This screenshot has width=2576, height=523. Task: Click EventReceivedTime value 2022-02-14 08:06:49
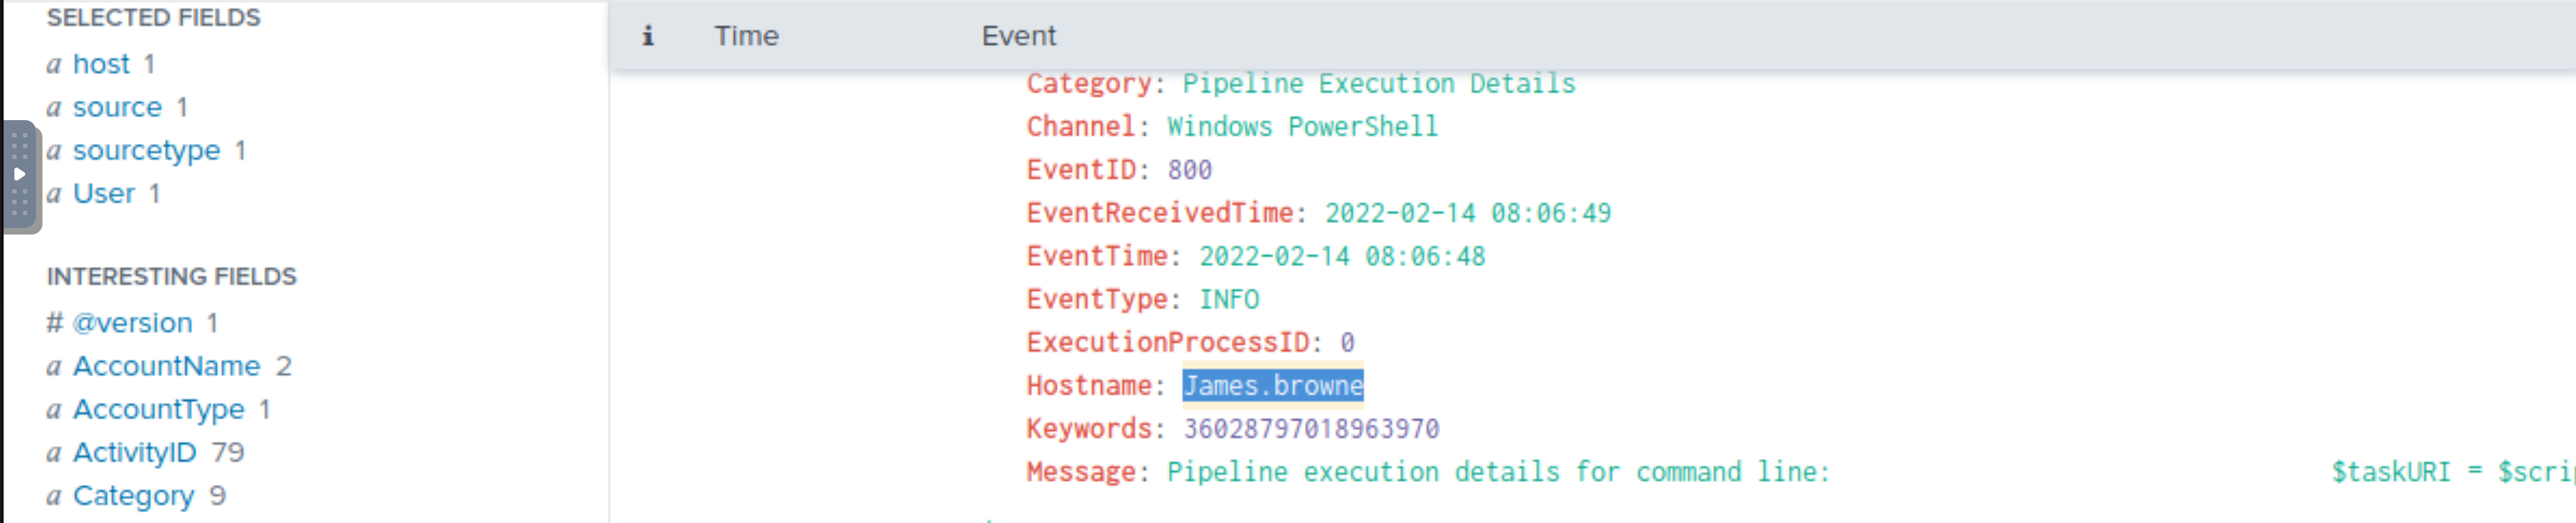(1467, 213)
